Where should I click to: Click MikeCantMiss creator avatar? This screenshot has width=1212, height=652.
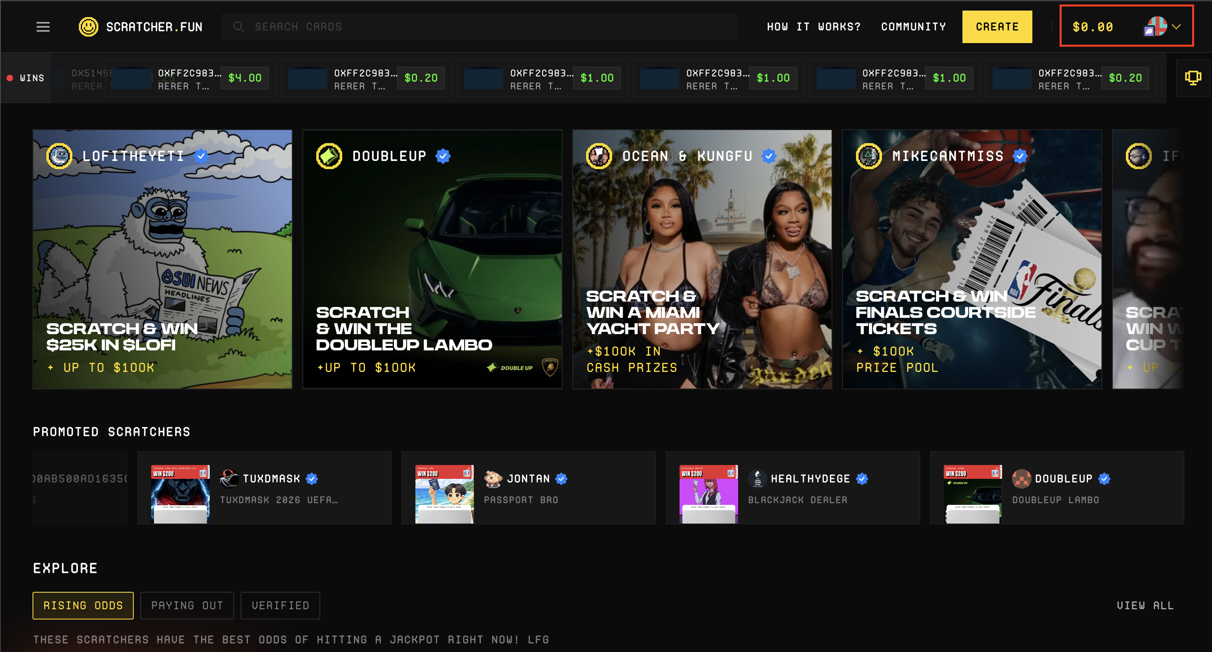[869, 156]
